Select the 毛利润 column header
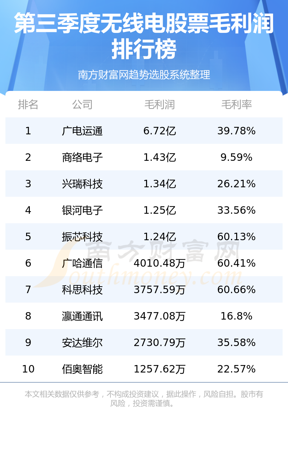 160,104
